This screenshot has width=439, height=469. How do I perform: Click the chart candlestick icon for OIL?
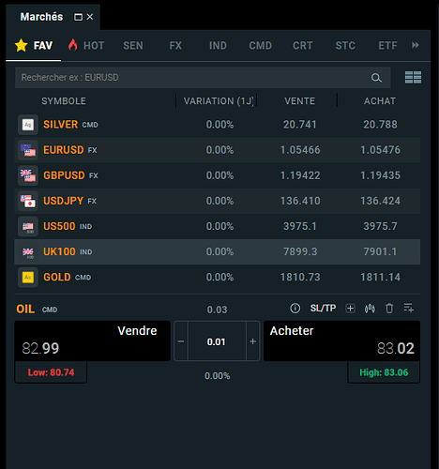point(370,309)
